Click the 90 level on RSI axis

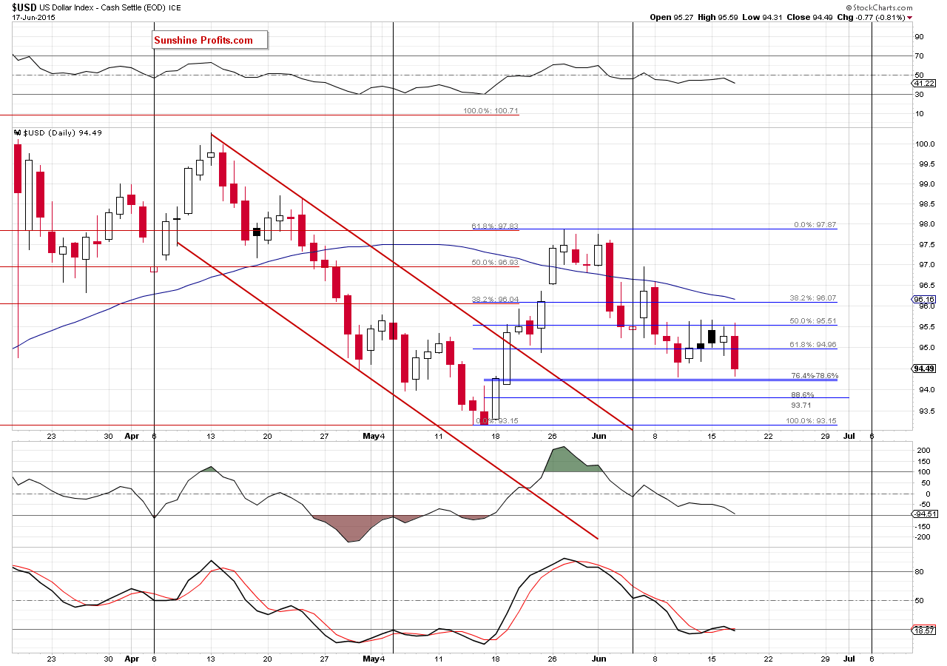pos(920,36)
